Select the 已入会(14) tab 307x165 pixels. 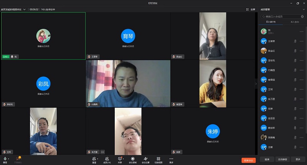[271, 23]
